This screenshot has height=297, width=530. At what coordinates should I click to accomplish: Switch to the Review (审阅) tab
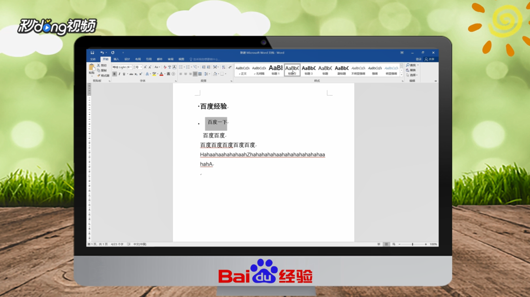click(x=170, y=59)
